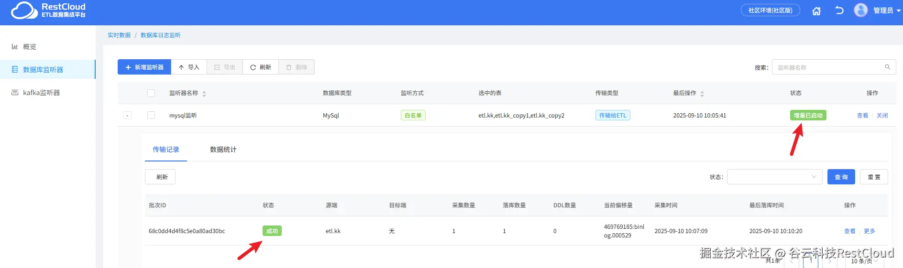Toggle the select-all header checkbox

point(151,93)
